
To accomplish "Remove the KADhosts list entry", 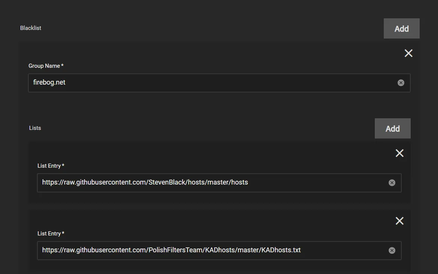I will (x=399, y=221).
